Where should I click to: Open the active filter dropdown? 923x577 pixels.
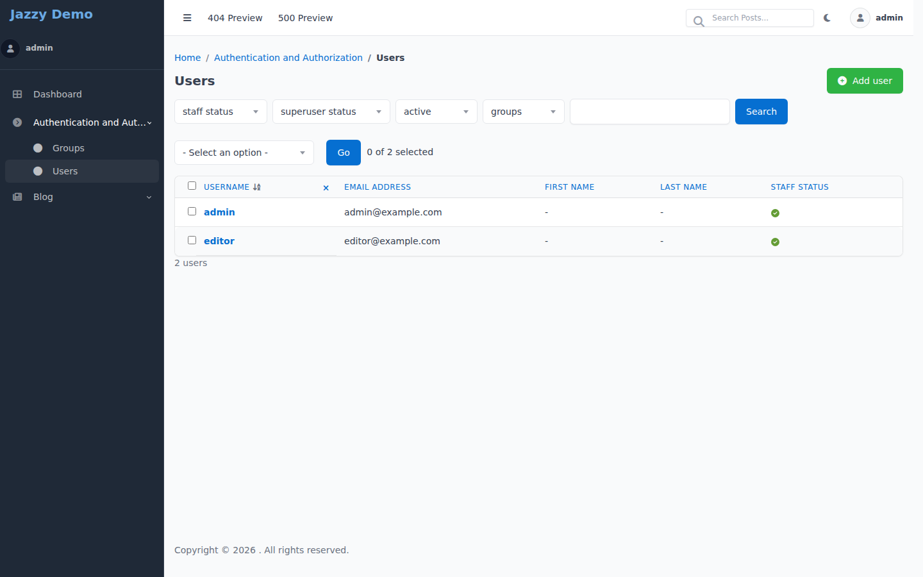coord(437,112)
